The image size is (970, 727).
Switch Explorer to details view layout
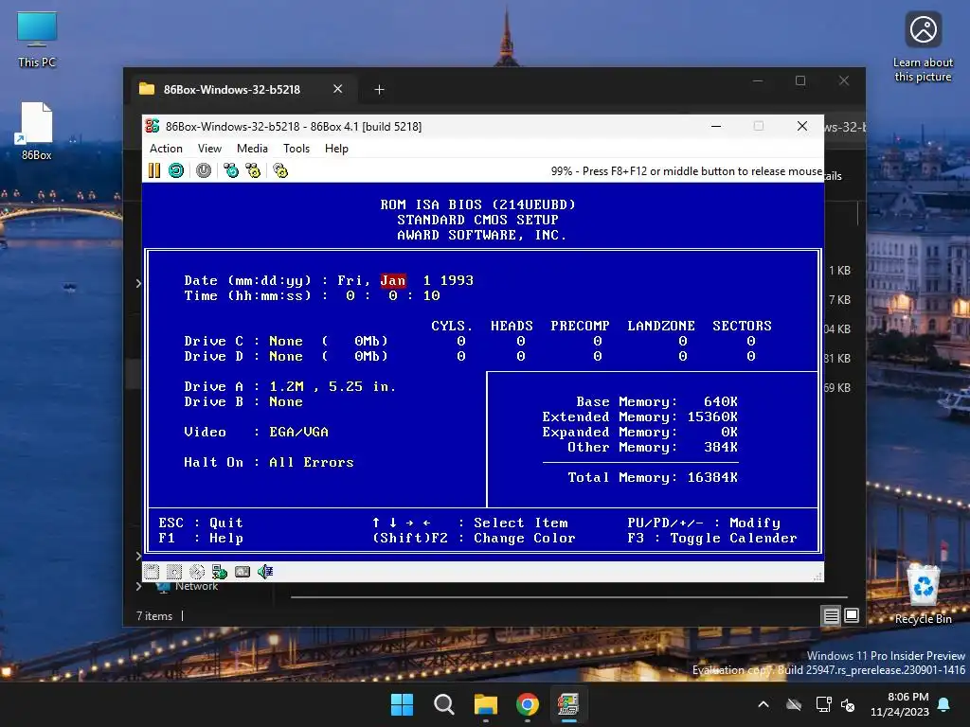(x=831, y=615)
